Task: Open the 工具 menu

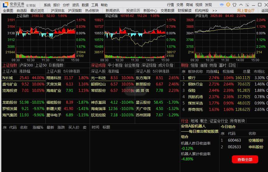Action: [x=94, y=5]
